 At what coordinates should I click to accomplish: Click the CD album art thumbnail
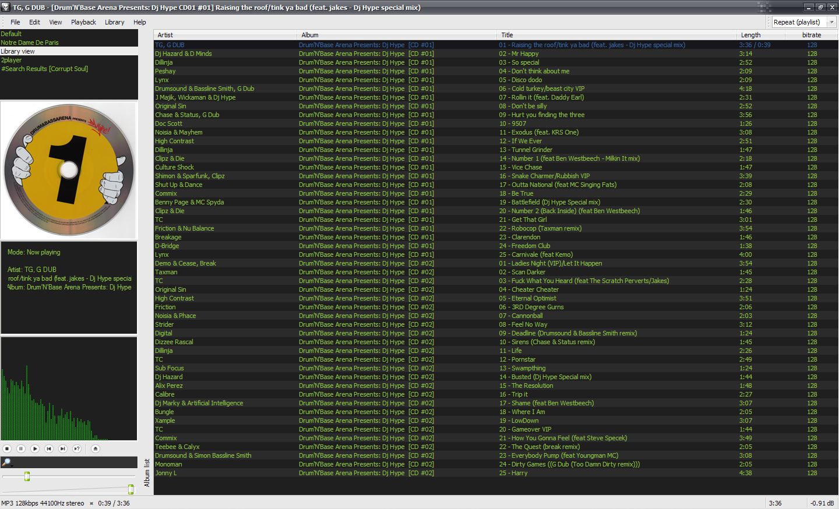[69, 170]
